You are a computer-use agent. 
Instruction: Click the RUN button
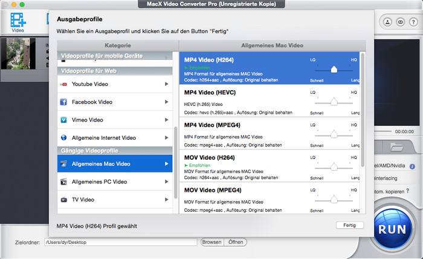point(392,229)
